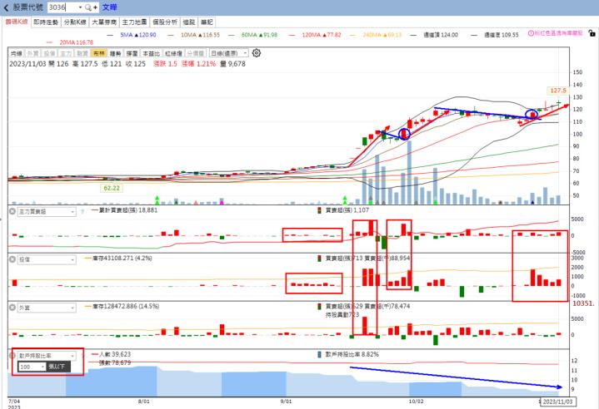This screenshot has height=409, width=599.
Task: Toggle the 外資 overlay button in chart toolbar
Action: [32, 53]
